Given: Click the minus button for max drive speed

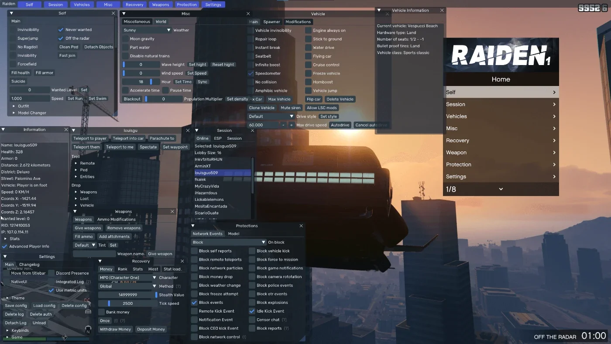Looking at the screenshot, I should click(x=283, y=125).
